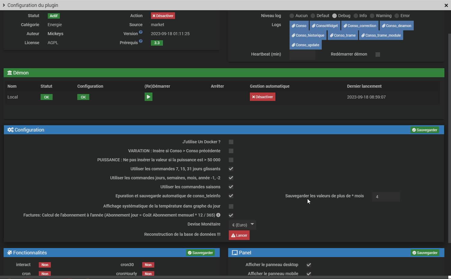Open the Conso_historique log
Screen dimensions: 451x279
[308, 35]
